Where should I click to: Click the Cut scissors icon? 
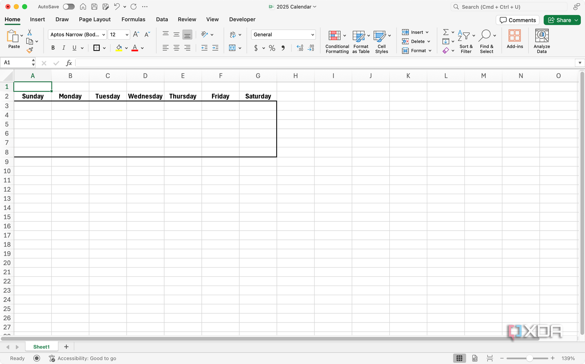click(30, 33)
